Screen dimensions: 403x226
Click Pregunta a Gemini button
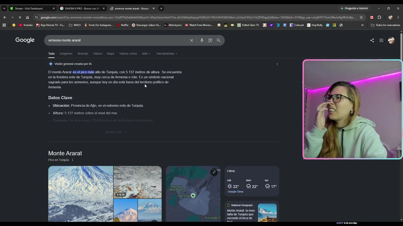tap(354, 8)
